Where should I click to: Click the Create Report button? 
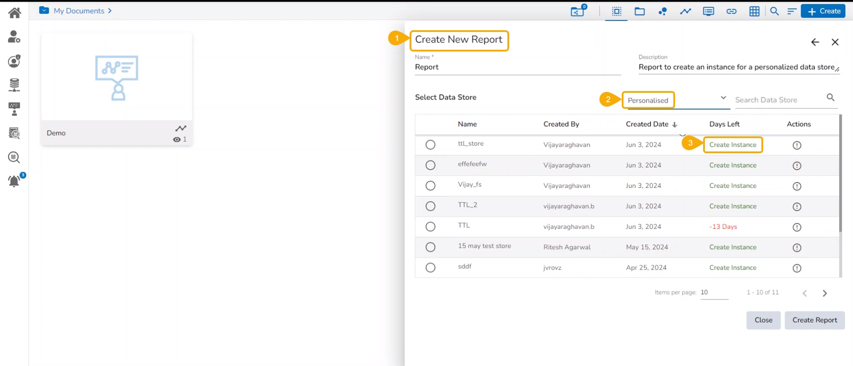(x=814, y=320)
